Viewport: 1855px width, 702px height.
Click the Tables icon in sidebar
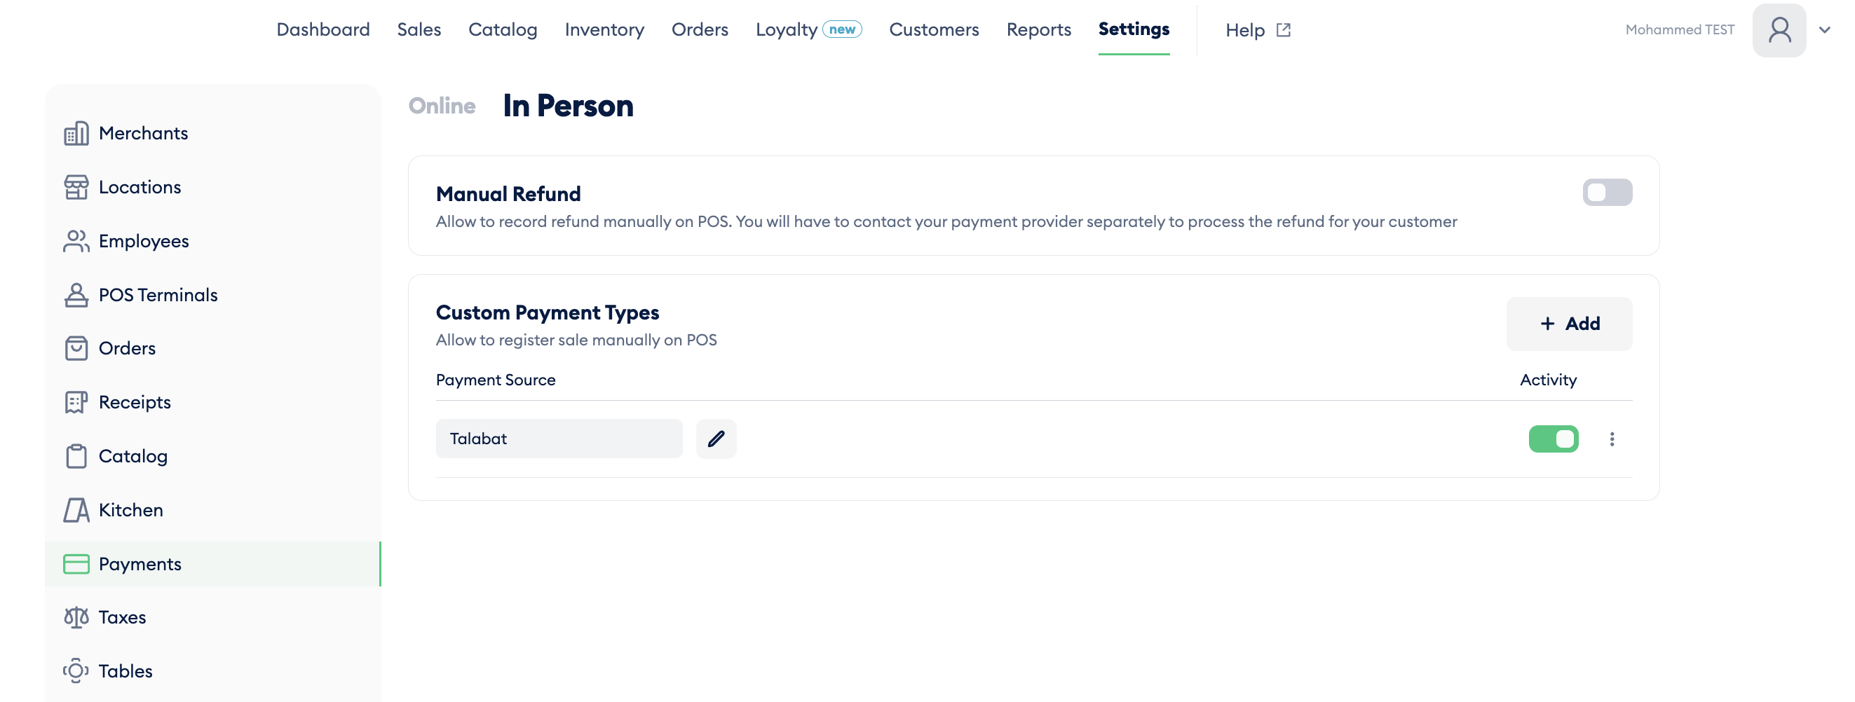point(76,671)
